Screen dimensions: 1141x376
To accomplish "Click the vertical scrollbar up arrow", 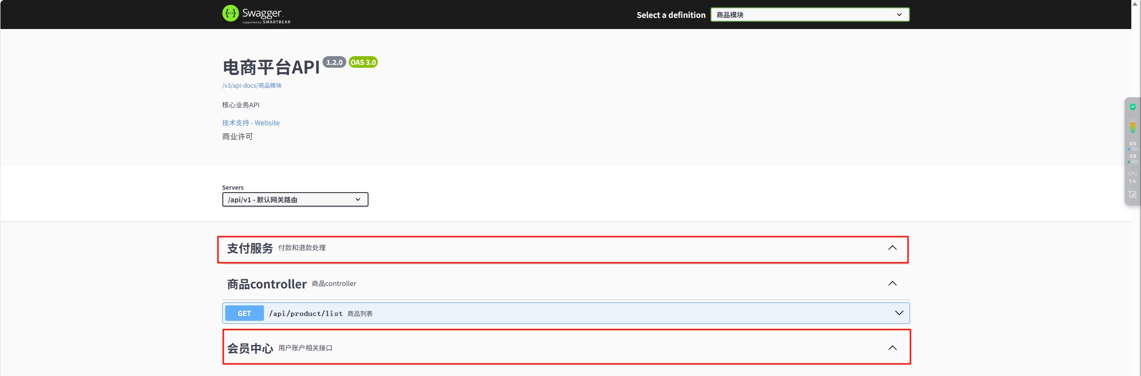I will click(1135, 3).
